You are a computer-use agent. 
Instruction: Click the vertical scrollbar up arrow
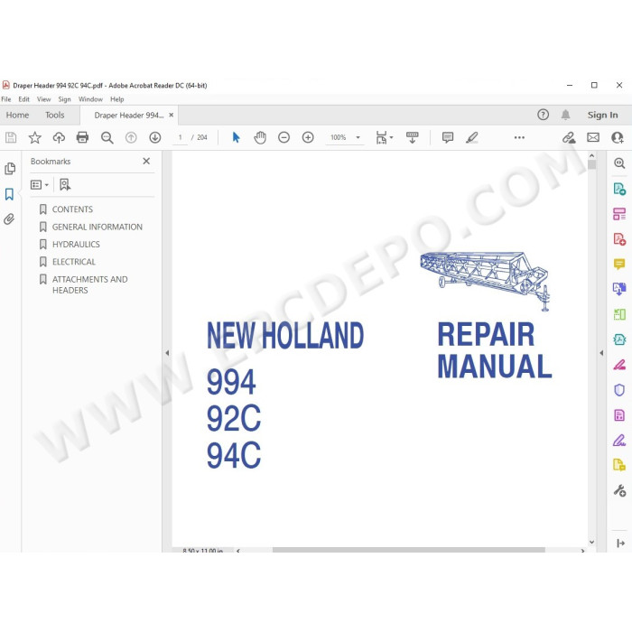(591, 155)
